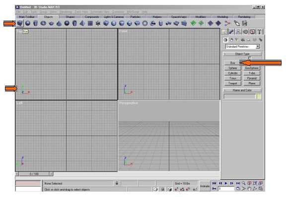Toggle the Animate button
Image resolution: width=290 pixels, height=197 pixels.
[x=205, y=186]
